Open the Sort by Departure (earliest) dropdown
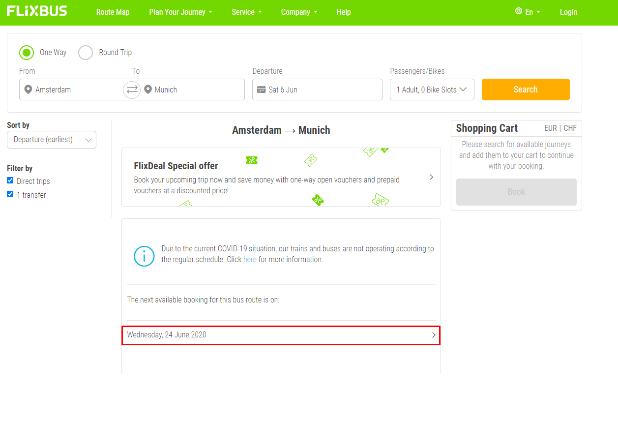 point(52,140)
